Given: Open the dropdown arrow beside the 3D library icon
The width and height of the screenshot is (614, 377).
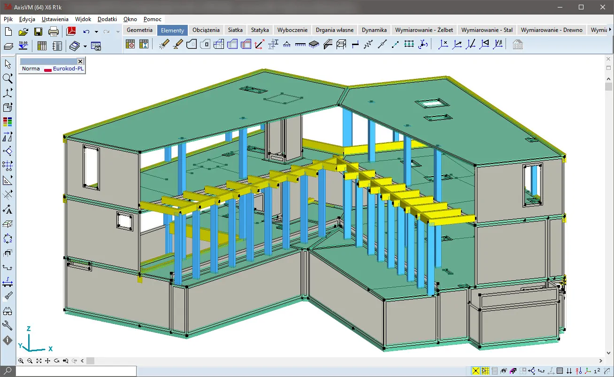Looking at the screenshot, I should tap(85, 46).
